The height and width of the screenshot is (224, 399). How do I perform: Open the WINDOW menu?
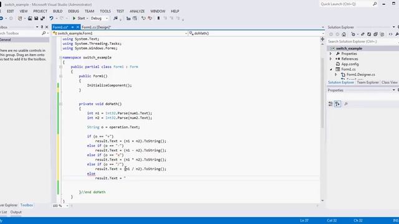click(x=158, y=11)
